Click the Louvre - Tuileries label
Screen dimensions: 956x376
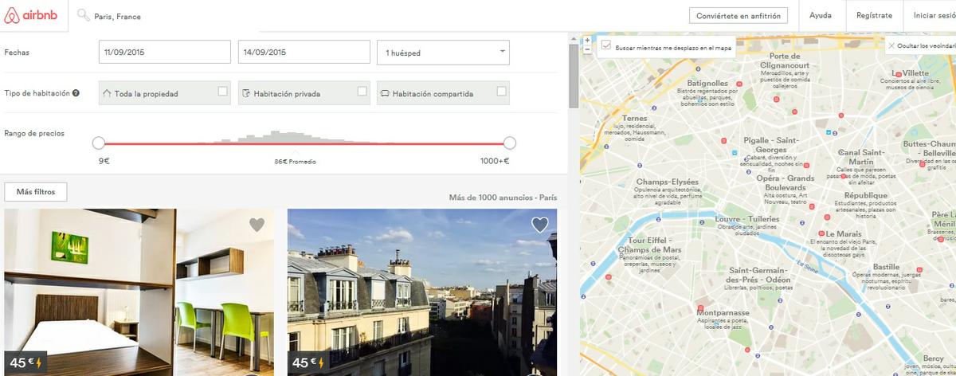point(747,218)
